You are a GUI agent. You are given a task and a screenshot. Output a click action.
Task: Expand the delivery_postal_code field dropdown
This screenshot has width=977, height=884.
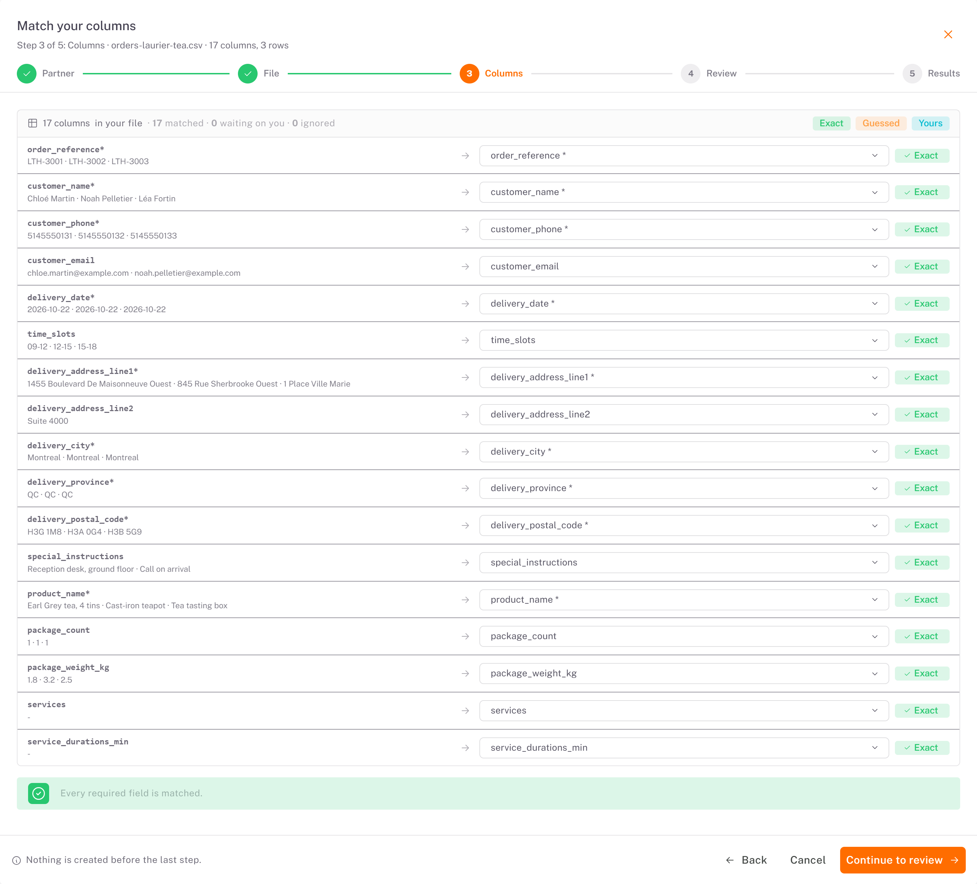point(684,525)
